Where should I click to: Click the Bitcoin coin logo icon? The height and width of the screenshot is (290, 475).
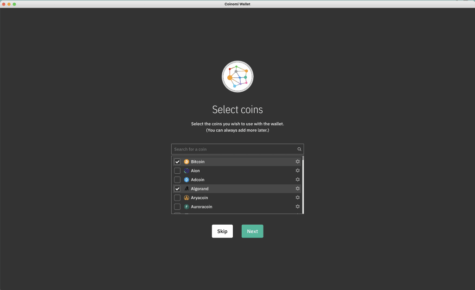[x=186, y=161]
